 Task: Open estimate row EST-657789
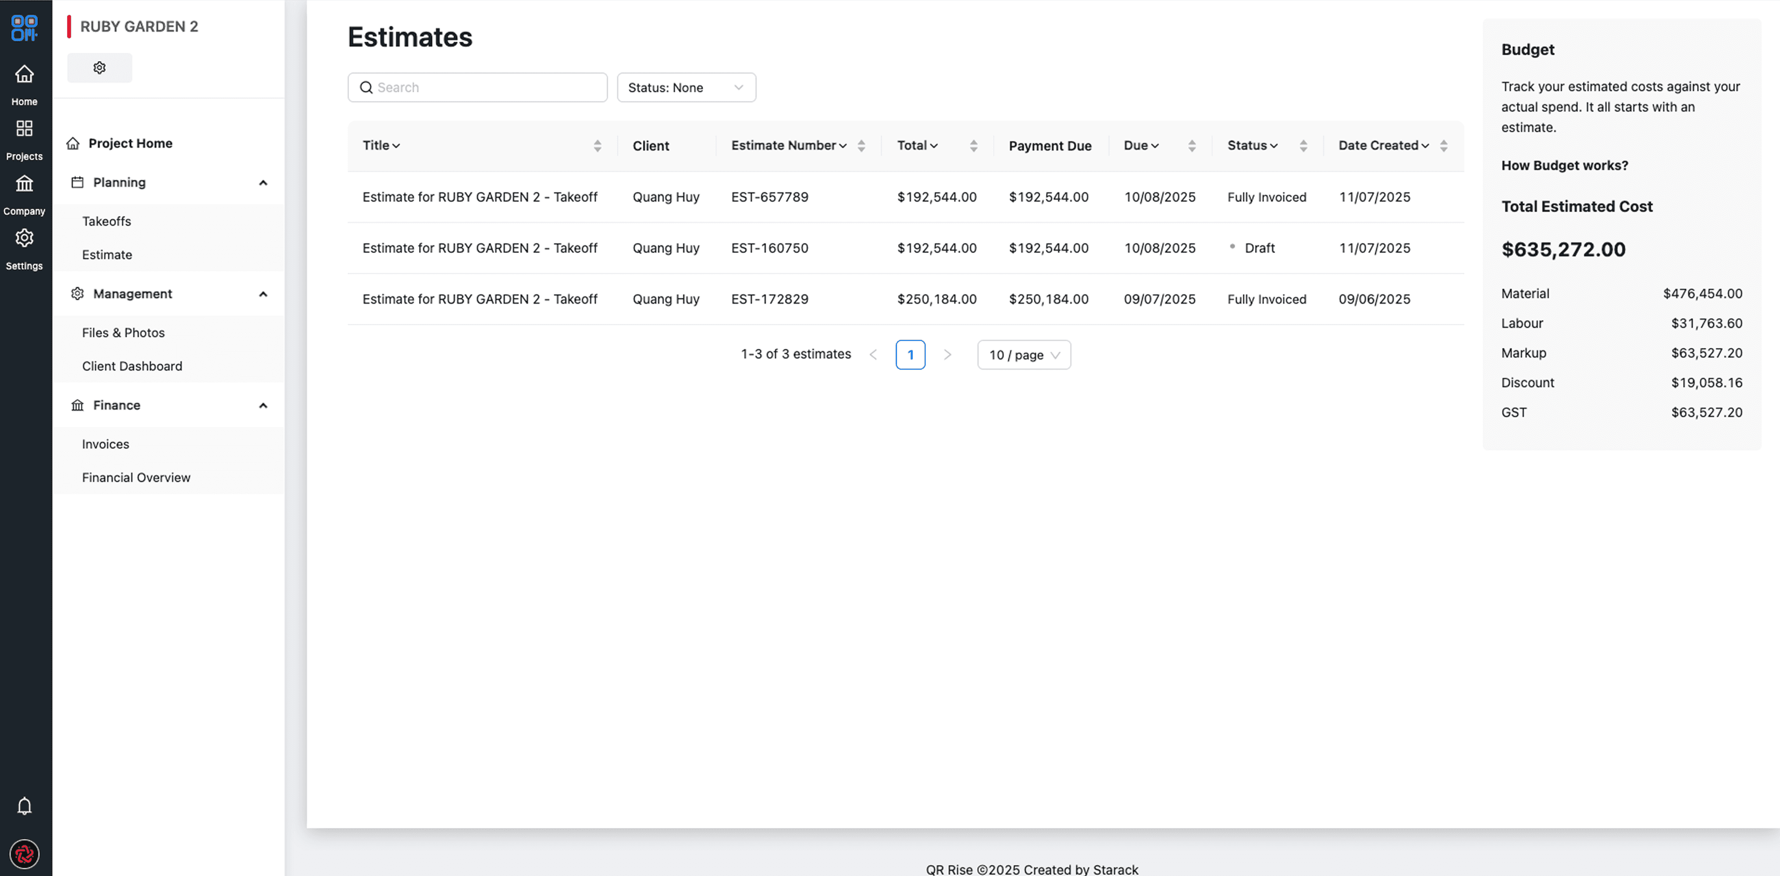pyautogui.click(x=905, y=197)
